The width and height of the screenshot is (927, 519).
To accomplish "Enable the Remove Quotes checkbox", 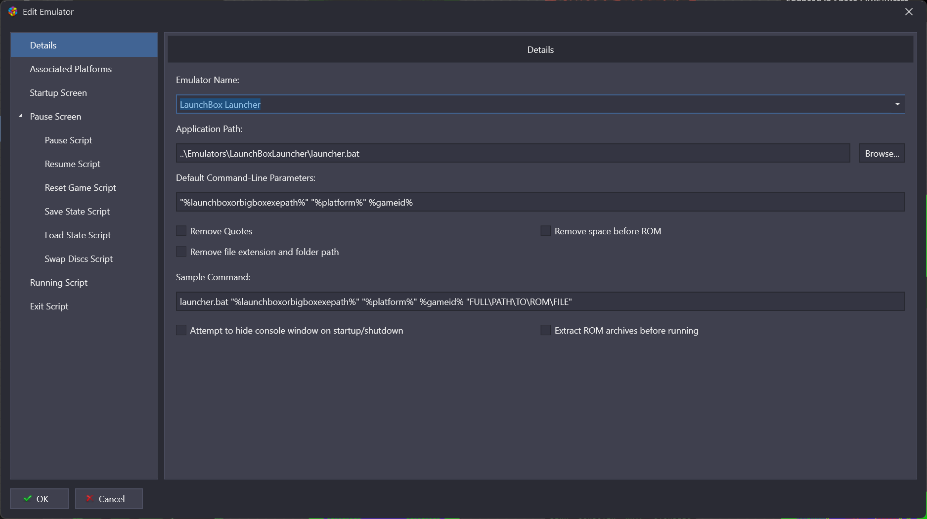I will coord(181,231).
